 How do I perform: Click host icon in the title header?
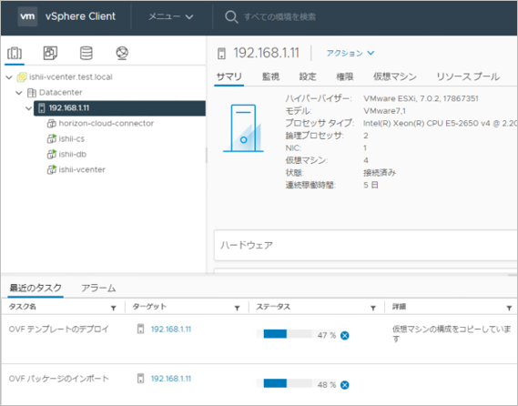coord(221,53)
